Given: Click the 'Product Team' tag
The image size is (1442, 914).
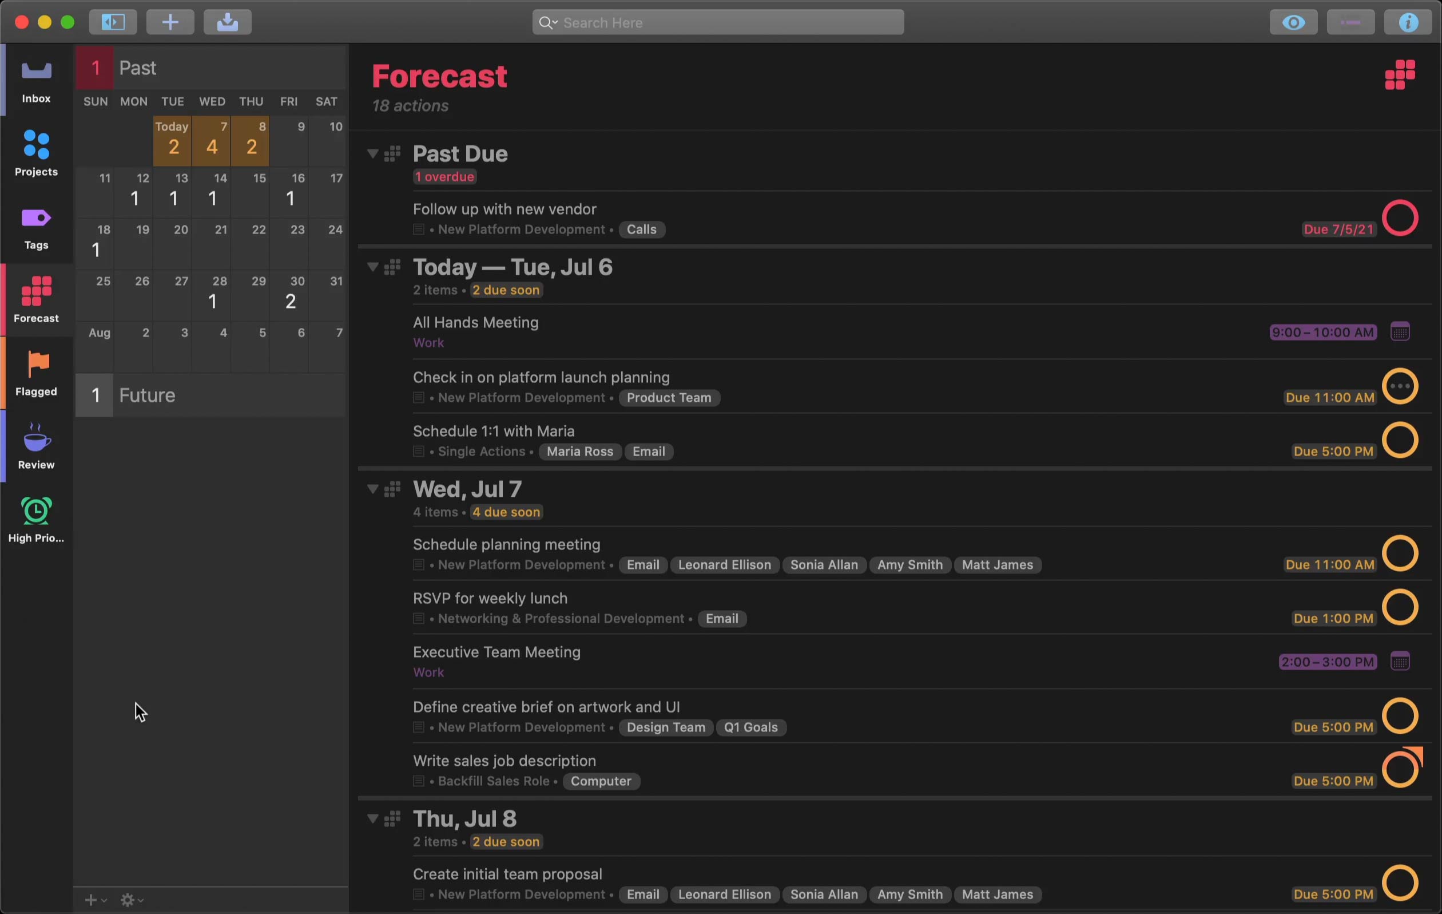Looking at the screenshot, I should click(x=668, y=398).
